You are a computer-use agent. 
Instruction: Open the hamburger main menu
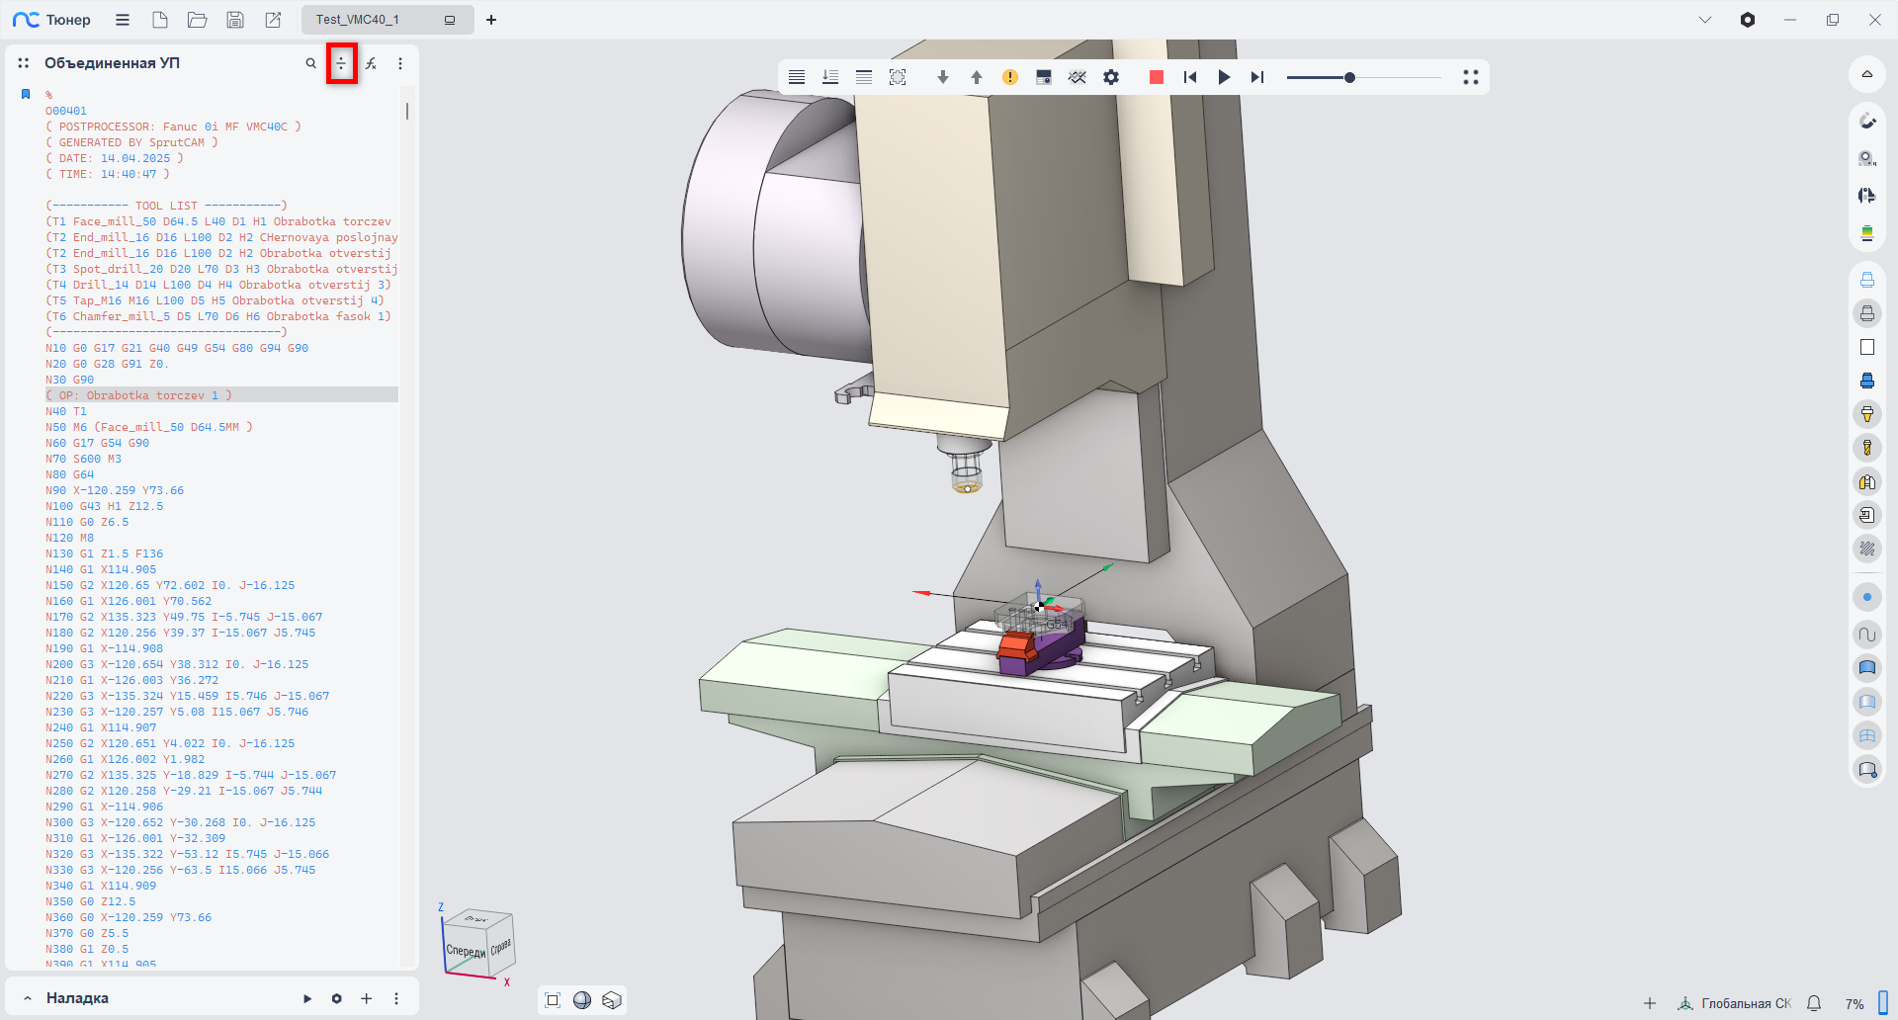(123, 20)
